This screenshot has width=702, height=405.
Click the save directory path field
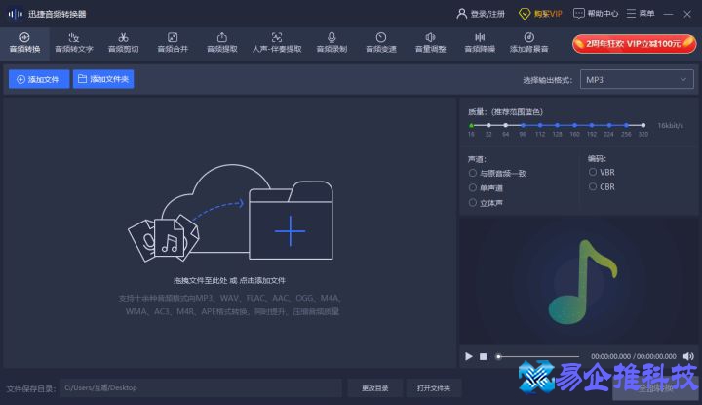pyautogui.click(x=201, y=388)
